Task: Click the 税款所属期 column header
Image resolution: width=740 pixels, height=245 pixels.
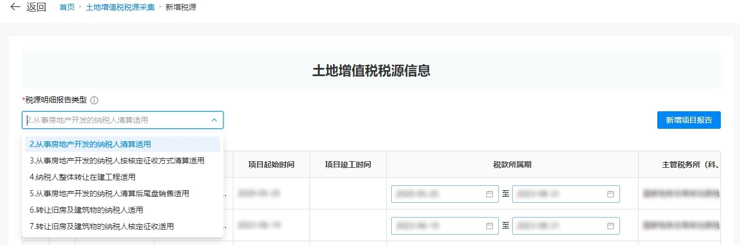Action: coord(512,164)
